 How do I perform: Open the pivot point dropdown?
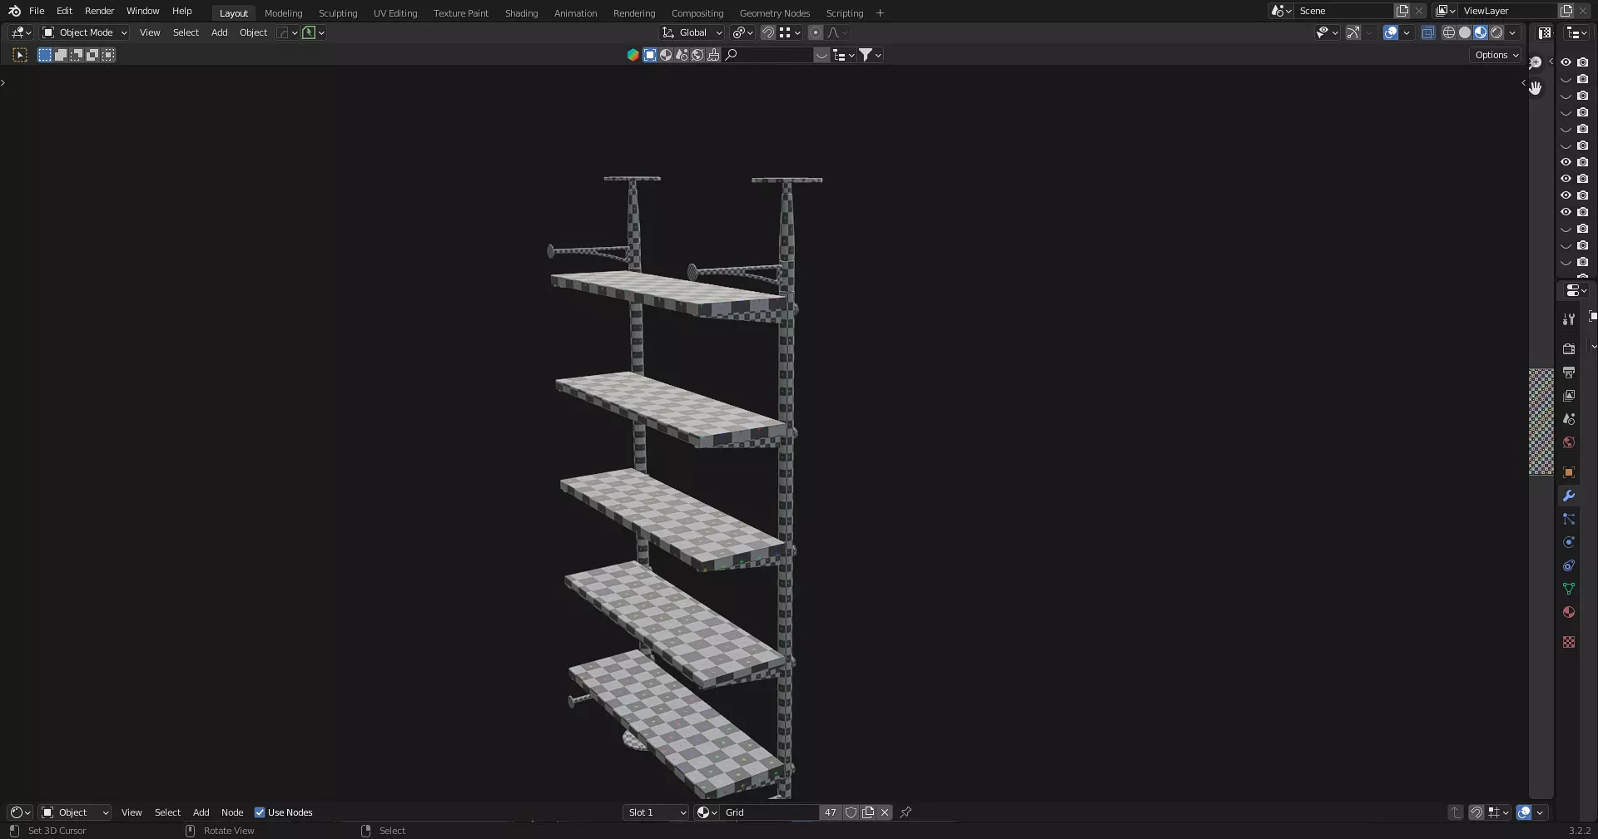pyautogui.click(x=742, y=32)
